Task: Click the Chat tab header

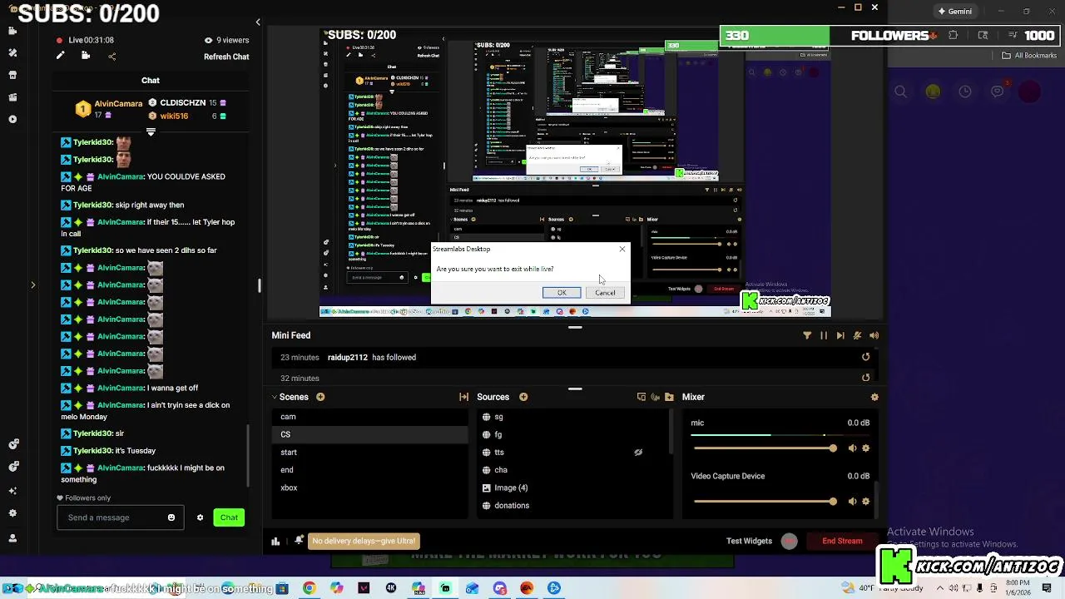Action: coord(151,81)
